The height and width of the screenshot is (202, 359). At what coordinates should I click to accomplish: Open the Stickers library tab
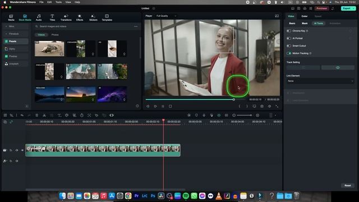click(x=93, y=17)
